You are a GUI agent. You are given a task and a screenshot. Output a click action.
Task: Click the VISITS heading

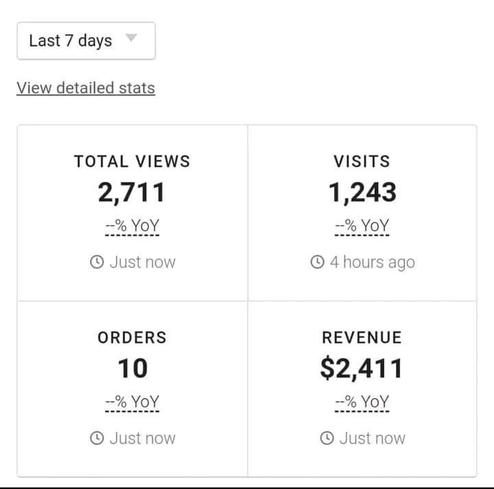(362, 161)
